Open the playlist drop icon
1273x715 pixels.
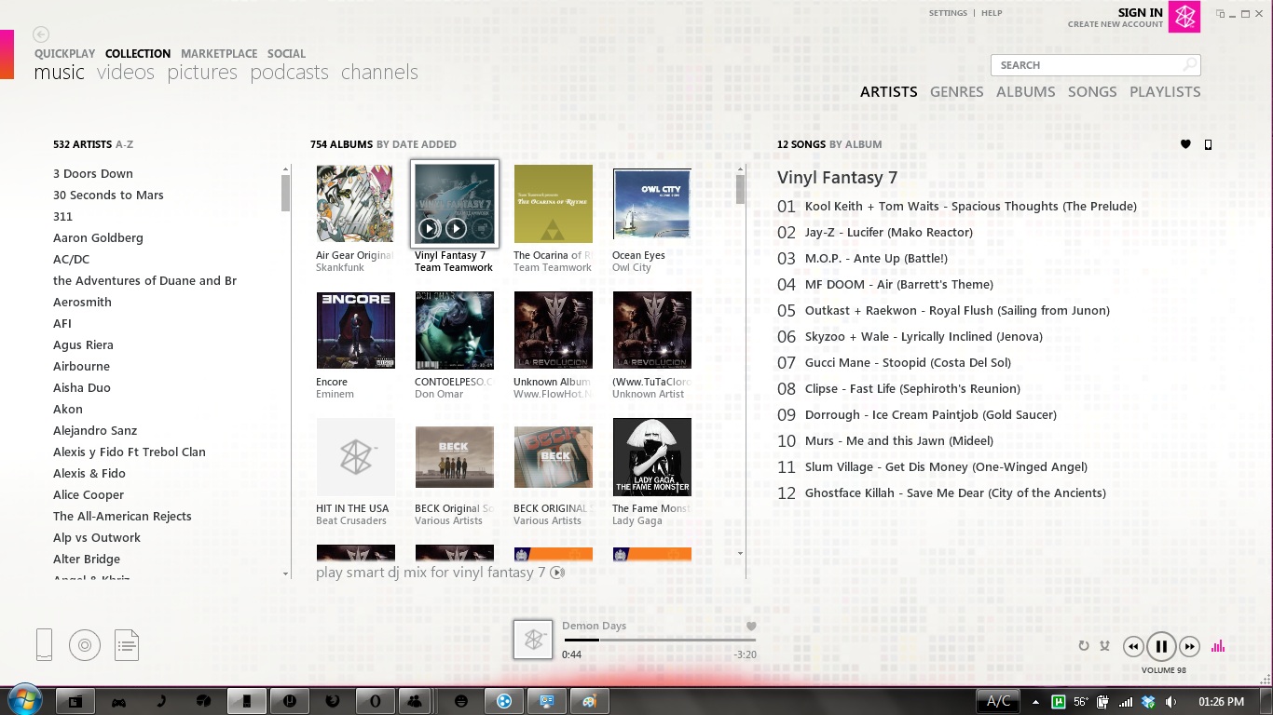point(127,644)
